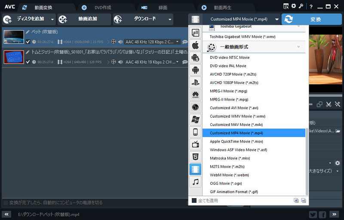Select the Android devices category icon
The height and width of the screenshot is (220, 344).
pyautogui.click(x=195, y=70)
